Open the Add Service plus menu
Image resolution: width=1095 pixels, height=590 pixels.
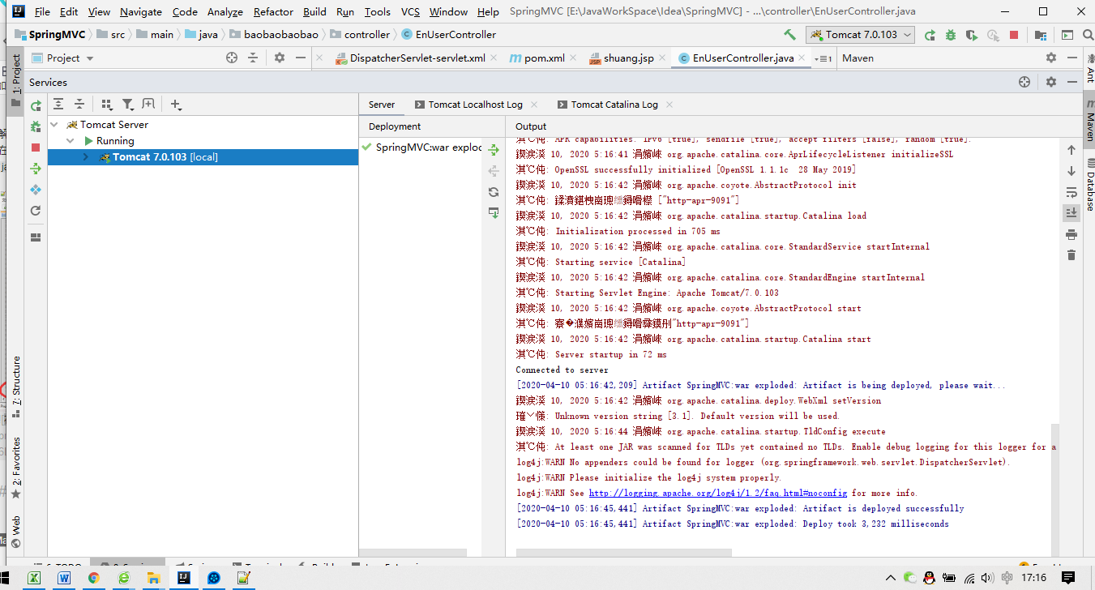point(176,105)
